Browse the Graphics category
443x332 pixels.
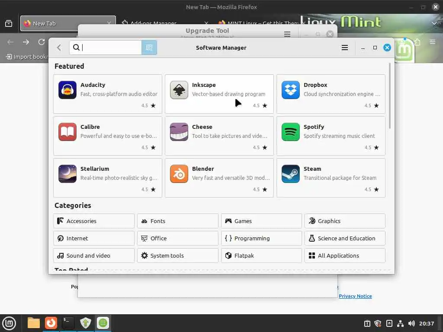pyautogui.click(x=345, y=221)
